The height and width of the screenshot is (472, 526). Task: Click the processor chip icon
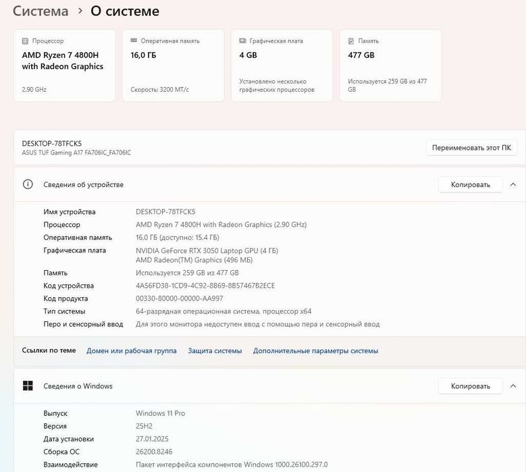(25, 41)
